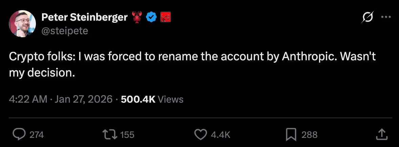399x147 pixels.
Task: Reply using the speech bubble icon
Action: [19, 134]
